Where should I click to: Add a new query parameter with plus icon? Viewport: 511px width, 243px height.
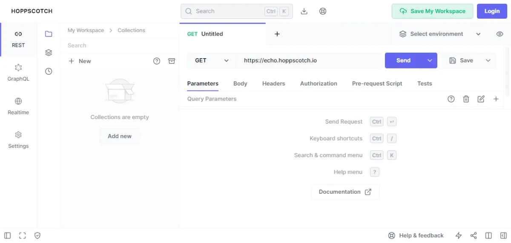click(x=496, y=99)
